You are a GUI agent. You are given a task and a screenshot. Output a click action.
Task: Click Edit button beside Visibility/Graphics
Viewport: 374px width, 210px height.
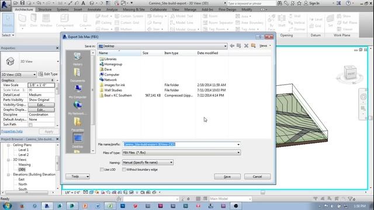41,105
